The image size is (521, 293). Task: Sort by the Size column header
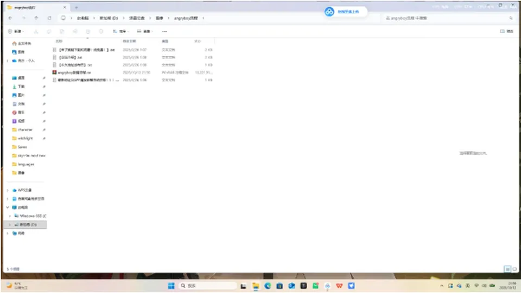coord(198,41)
